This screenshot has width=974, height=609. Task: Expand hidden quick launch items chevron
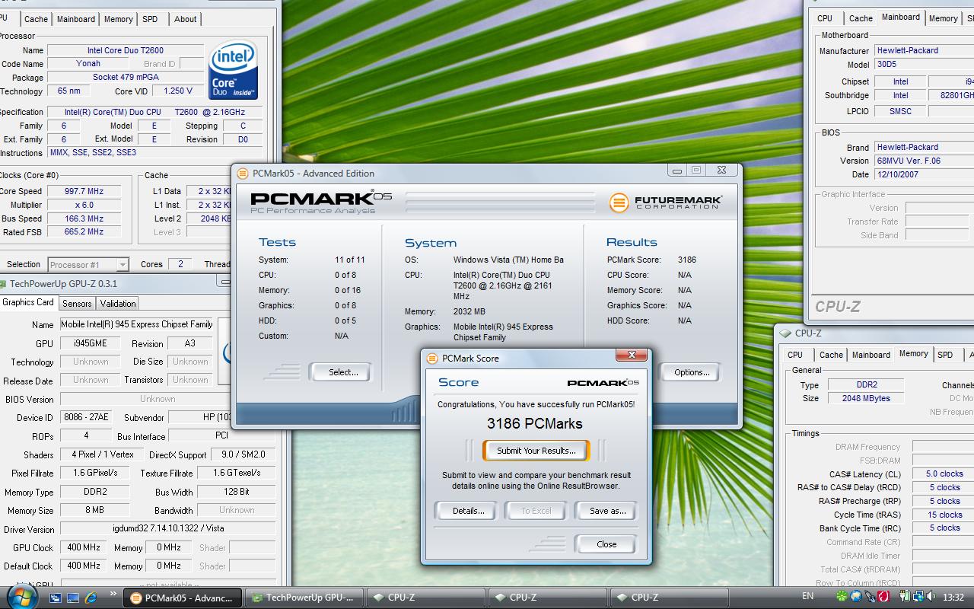click(x=113, y=594)
